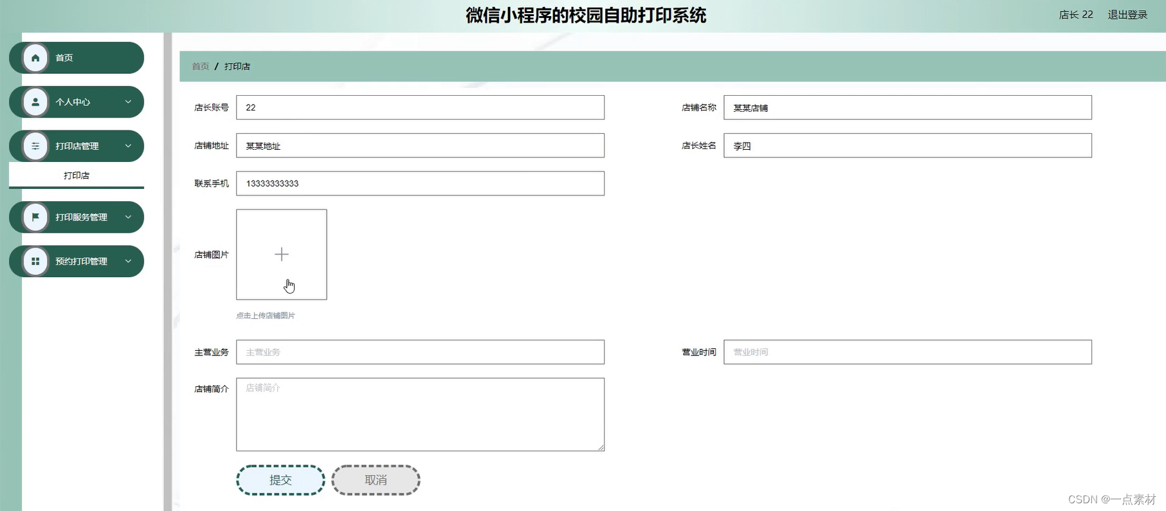Focus the 营业时间 input field
Viewport: 1166px width, 511px height.
pyautogui.click(x=907, y=352)
